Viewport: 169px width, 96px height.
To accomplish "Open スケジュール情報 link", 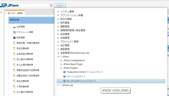I will tap(25, 32).
